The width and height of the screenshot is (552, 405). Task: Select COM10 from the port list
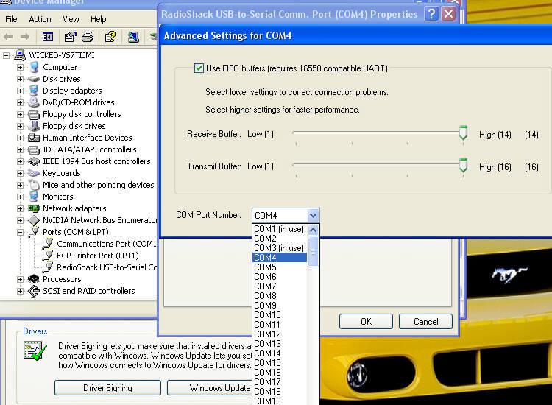point(280,315)
